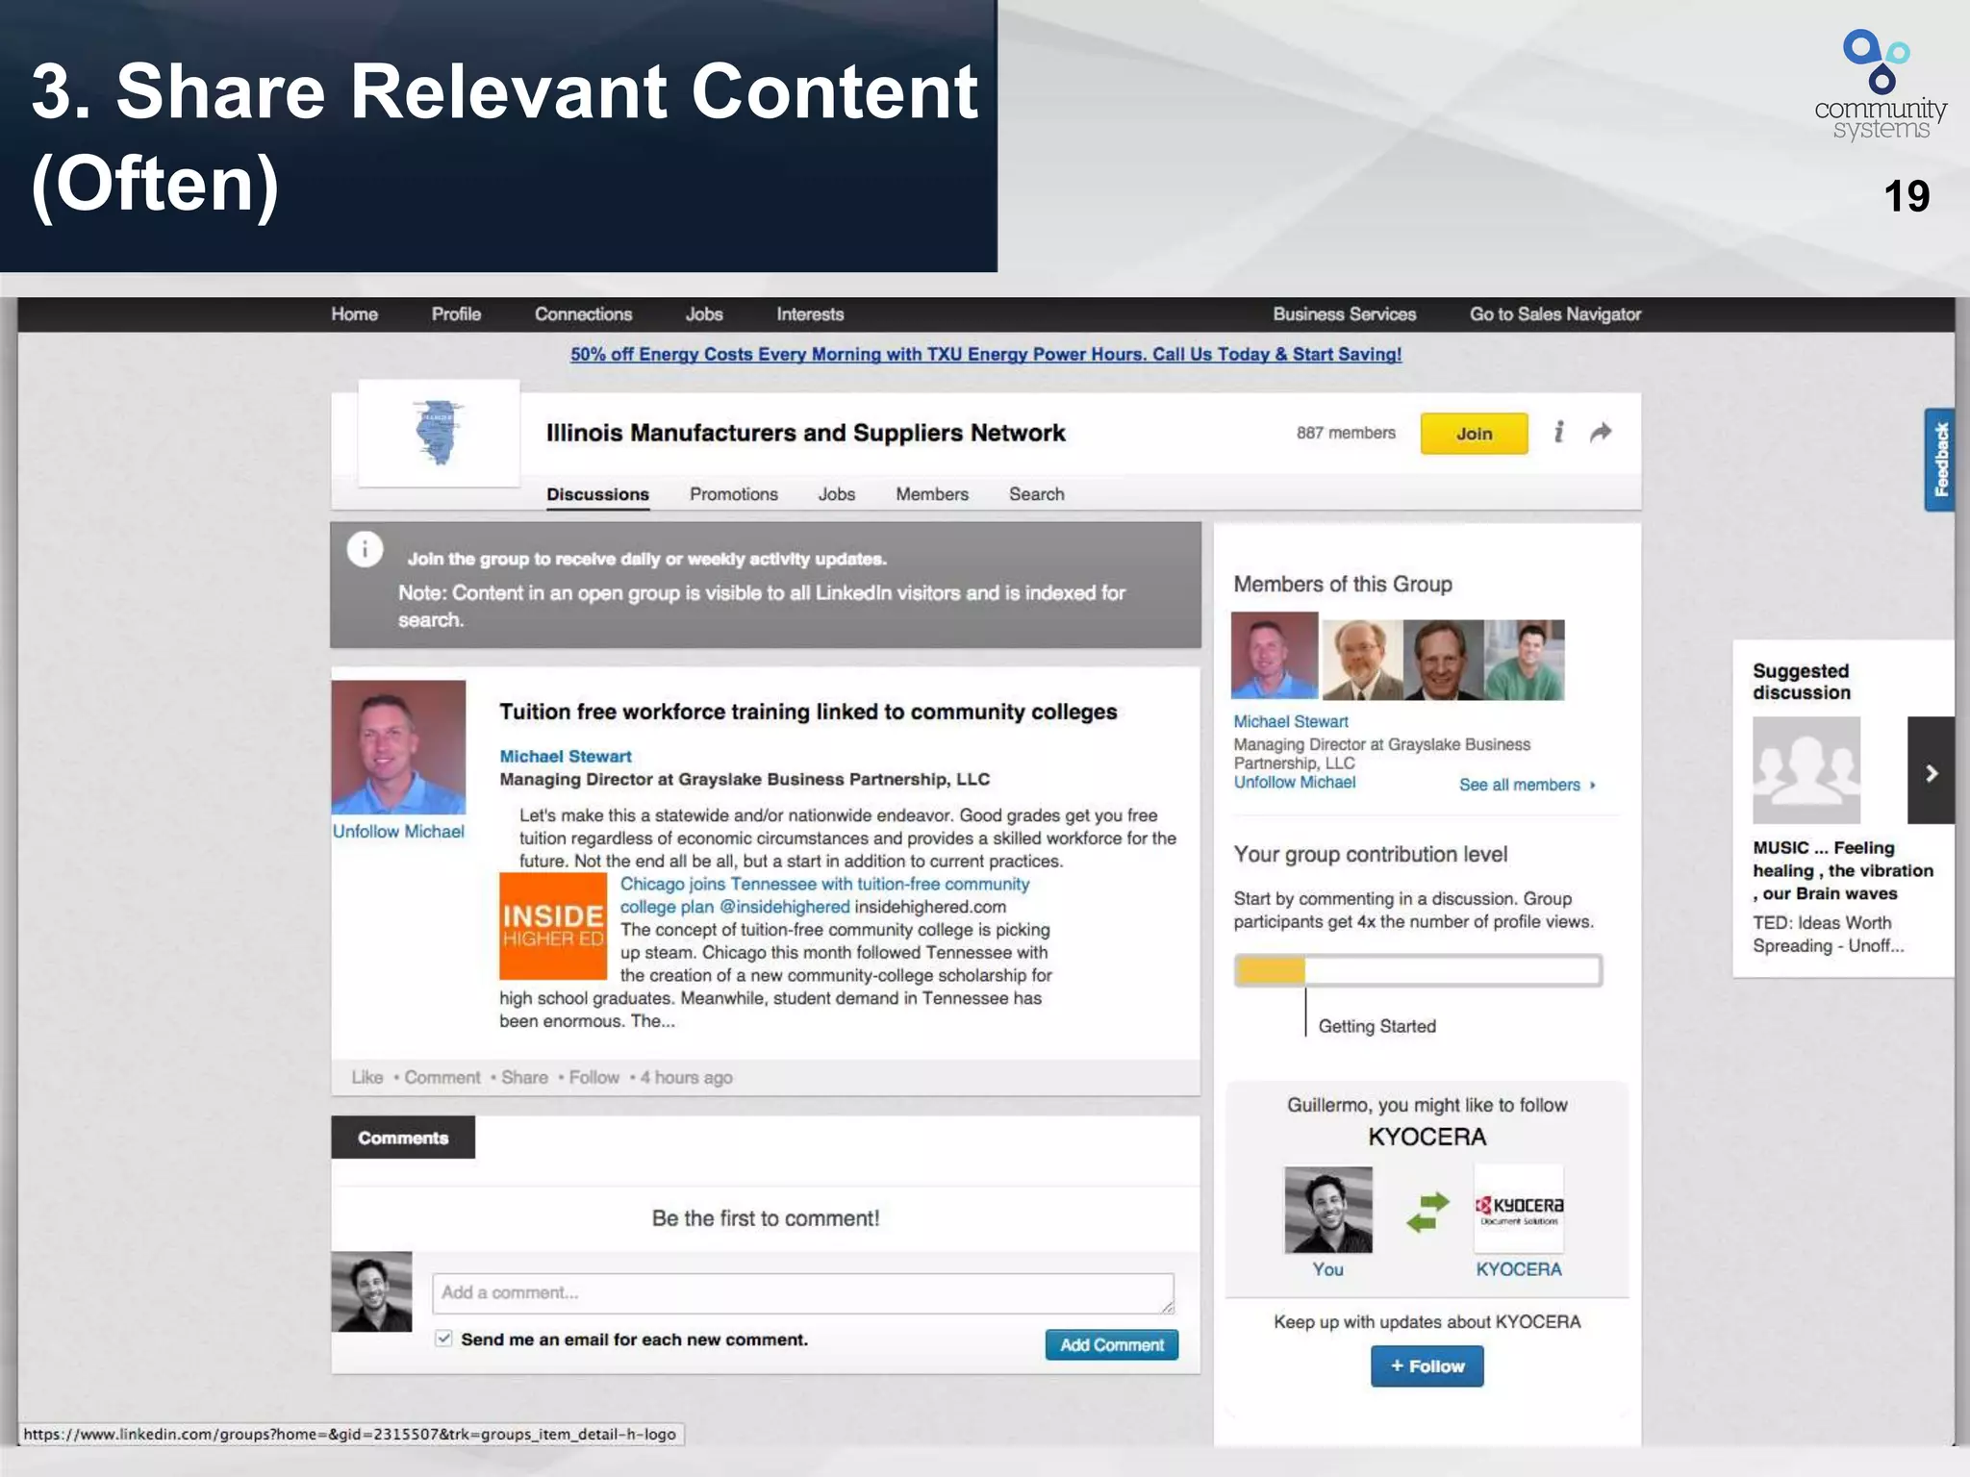The height and width of the screenshot is (1477, 1970).
Task: Click the TXU Energy ad link
Action: pyautogui.click(x=986, y=354)
